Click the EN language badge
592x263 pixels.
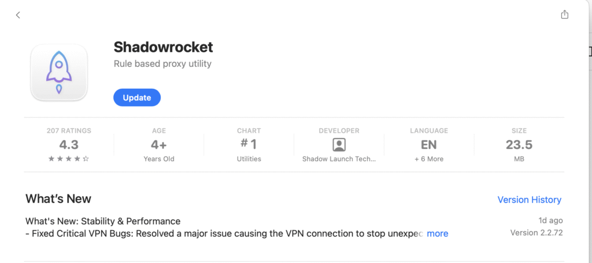(428, 145)
